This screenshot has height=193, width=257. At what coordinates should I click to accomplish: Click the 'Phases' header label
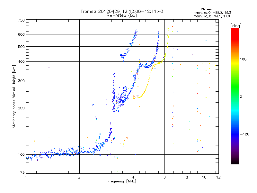[206, 9]
